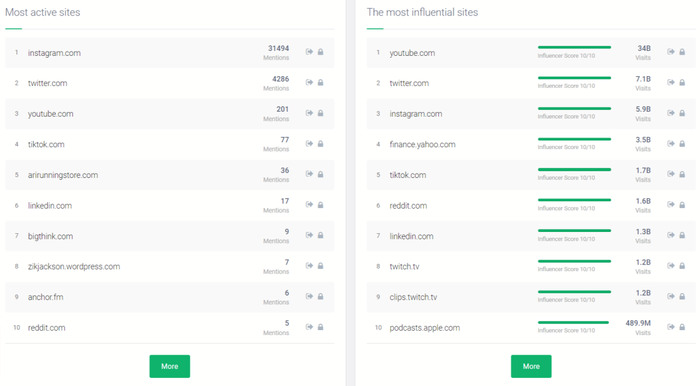Click the lock icon beside clips.twitch.tv
Image resolution: width=700 pixels, height=386 pixels.
682,296
